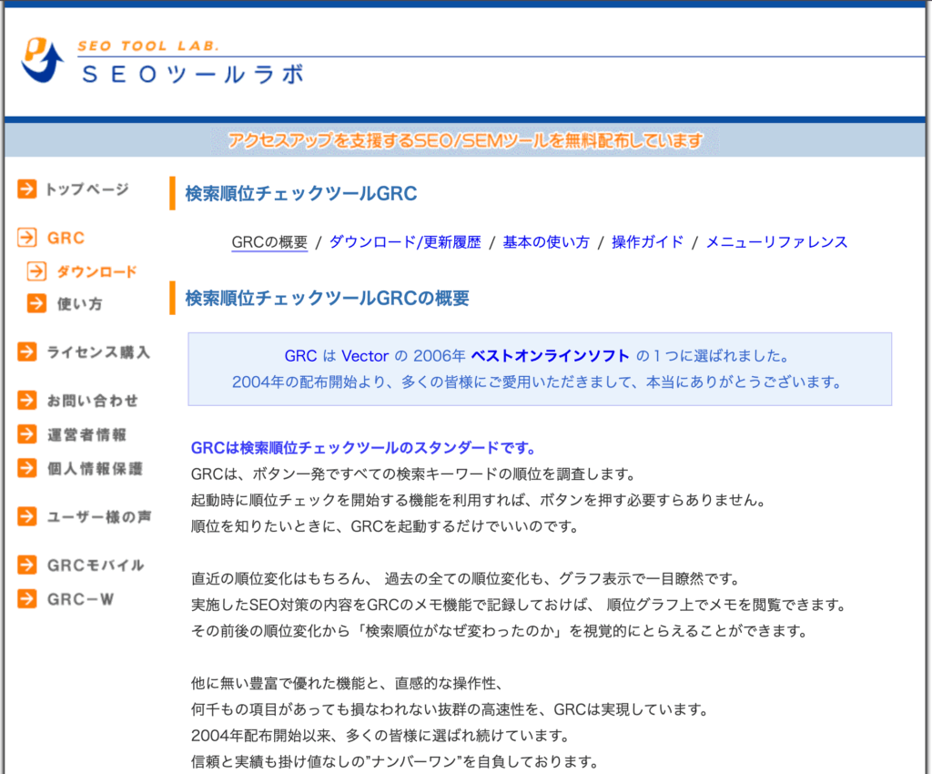932x774 pixels.
Task: Open the 個人情報保護 sidebar menu item
Action: [95, 469]
